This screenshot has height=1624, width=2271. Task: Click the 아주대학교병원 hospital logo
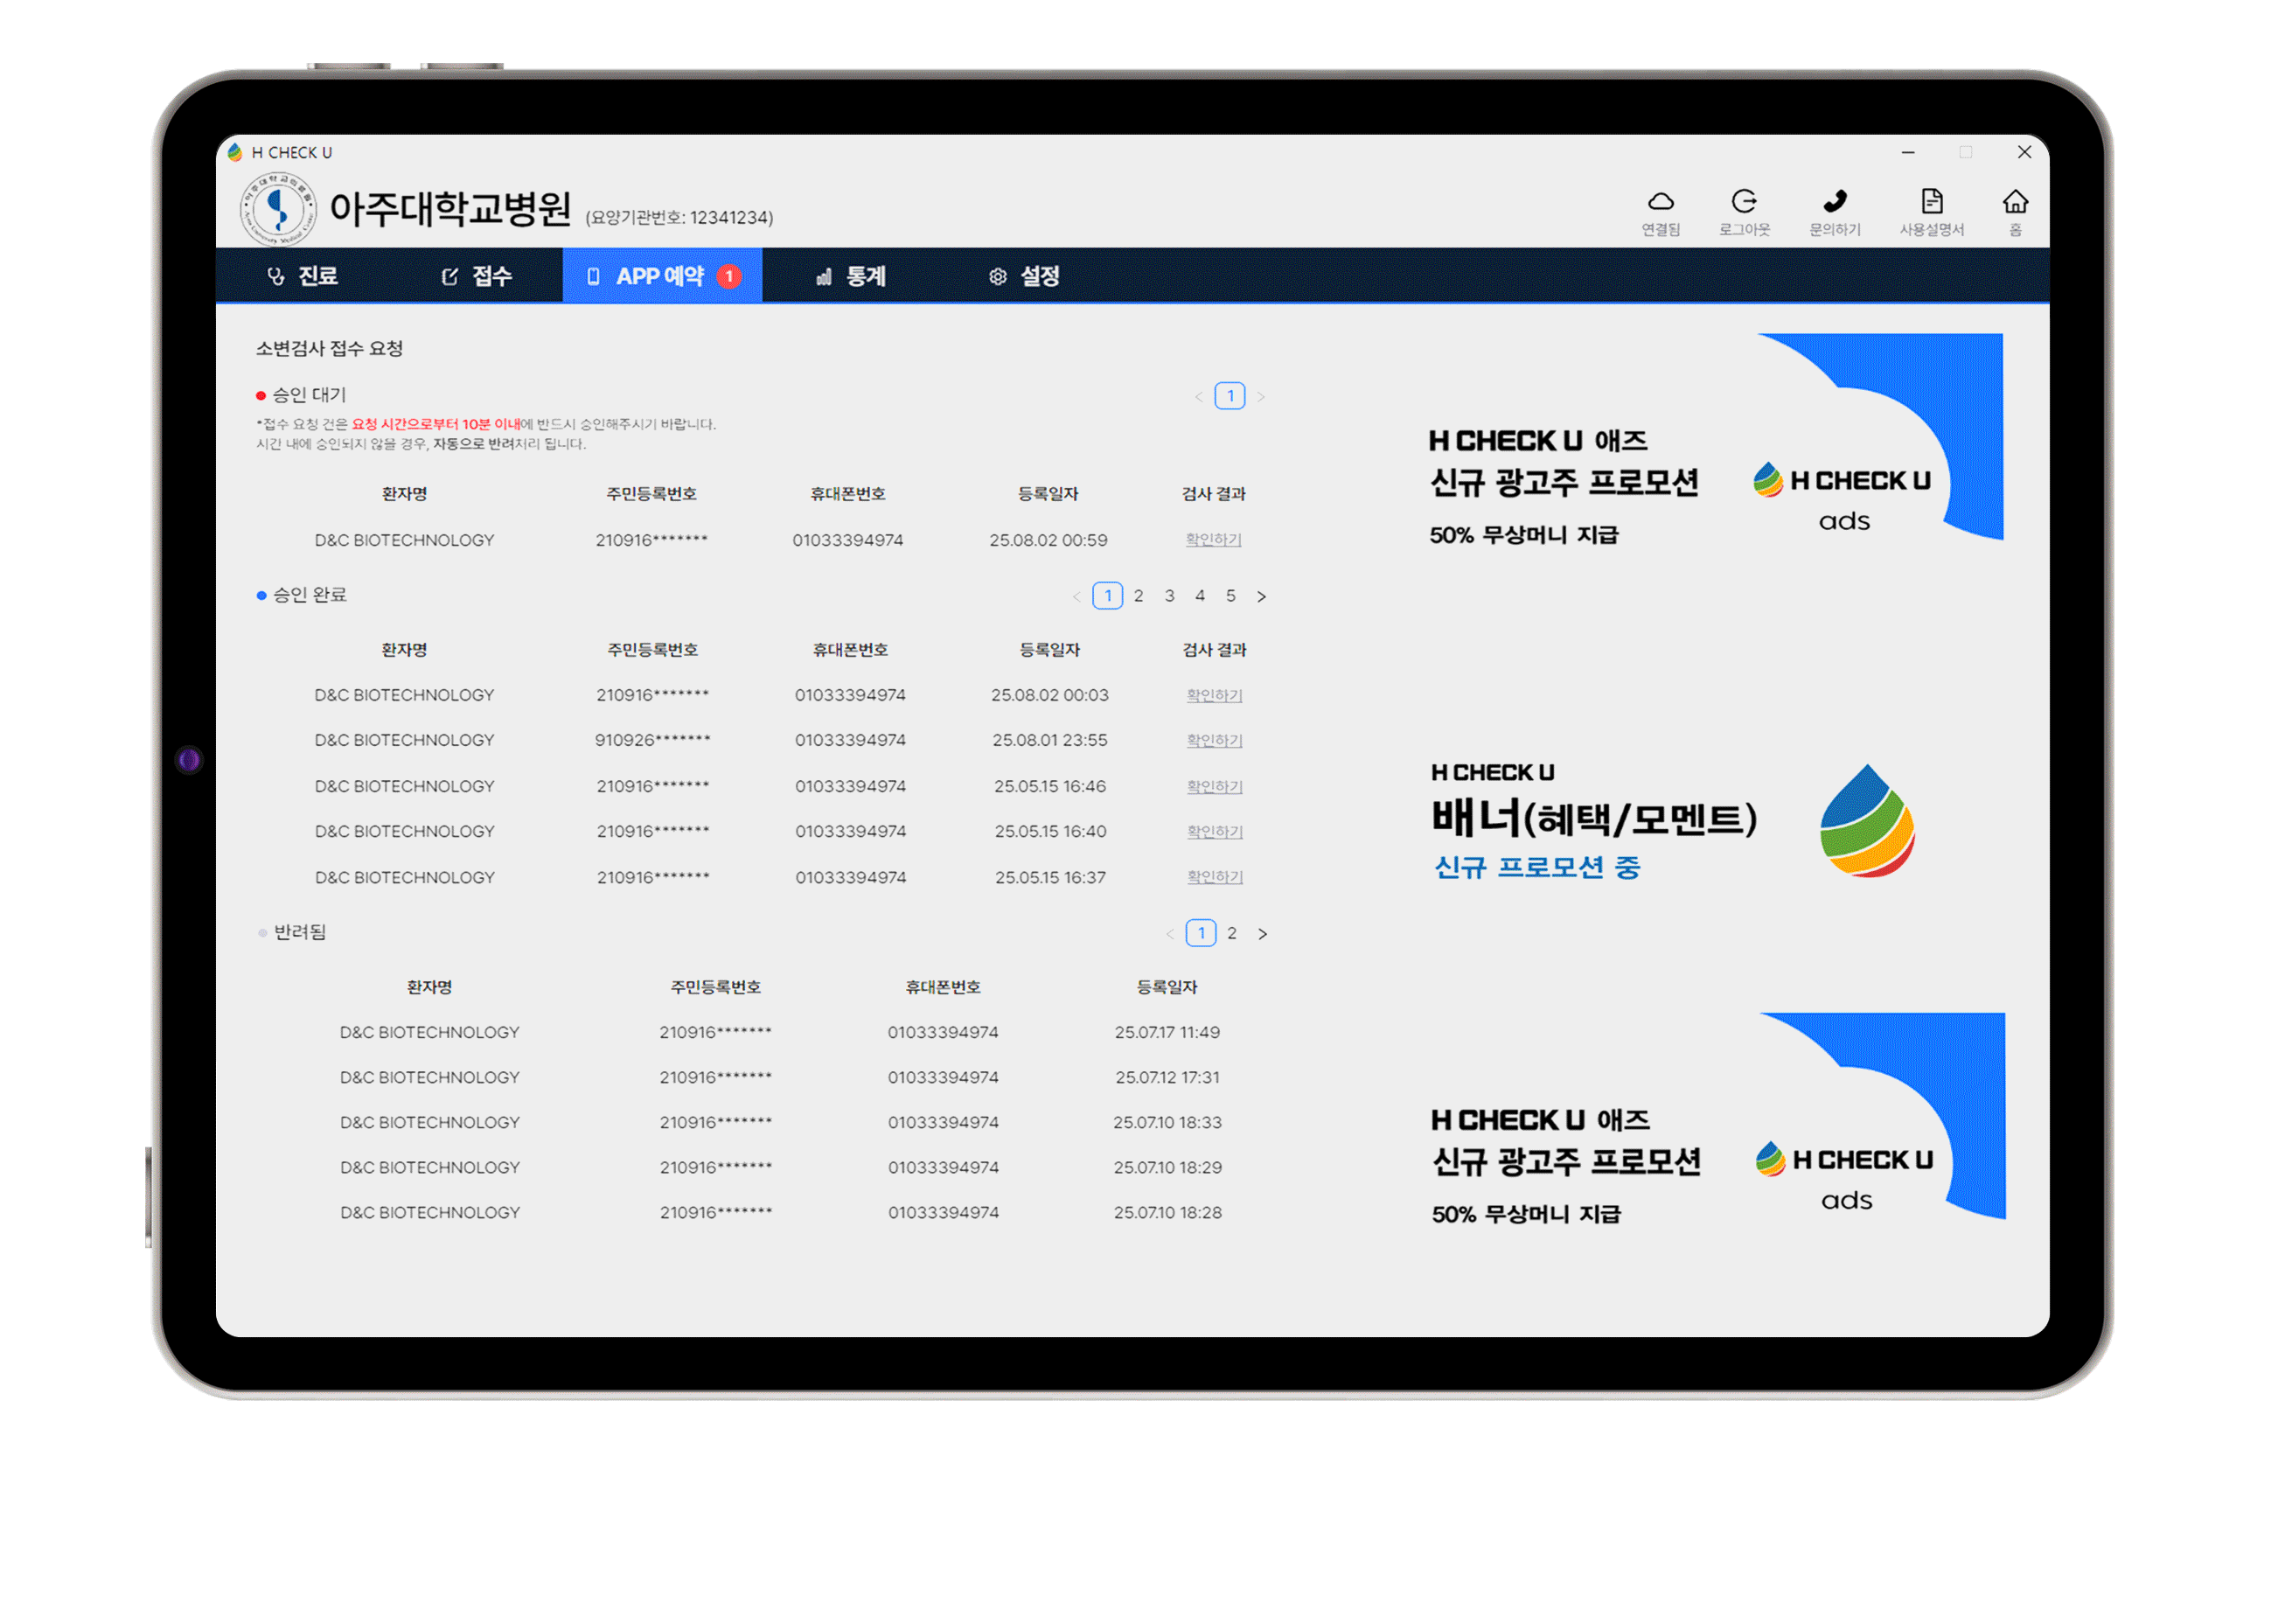(278, 209)
